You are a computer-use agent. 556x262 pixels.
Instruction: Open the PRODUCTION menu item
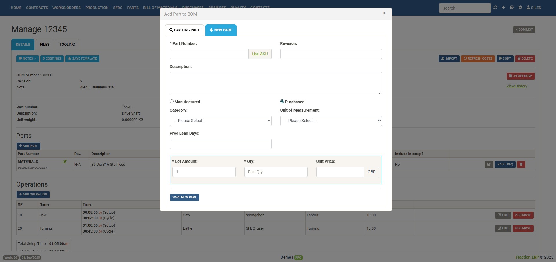click(x=97, y=8)
